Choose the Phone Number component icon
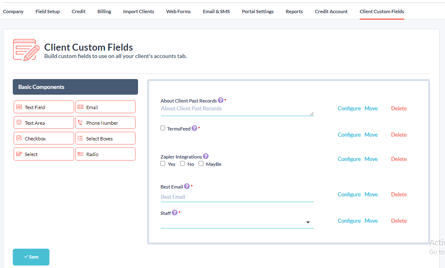Screen dimensions: 445x268 pyautogui.click(x=80, y=123)
